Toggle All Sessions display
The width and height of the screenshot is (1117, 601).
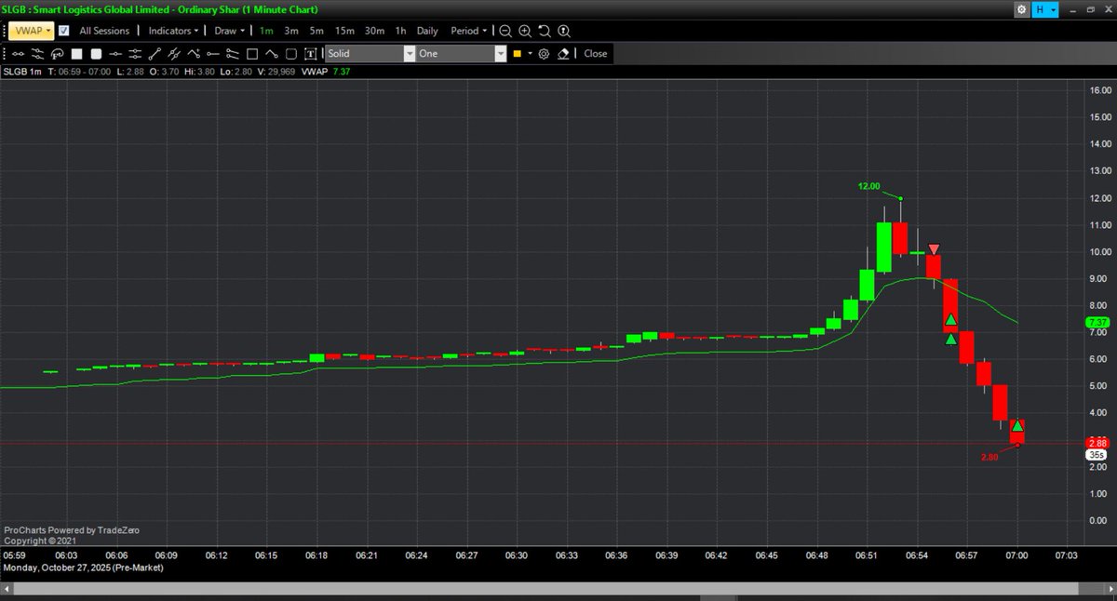(103, 31)
